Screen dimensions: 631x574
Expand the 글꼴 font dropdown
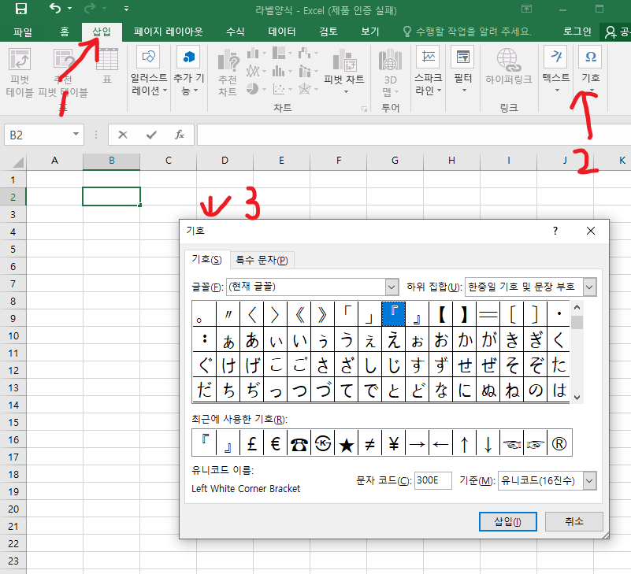(x=392, y=287)
